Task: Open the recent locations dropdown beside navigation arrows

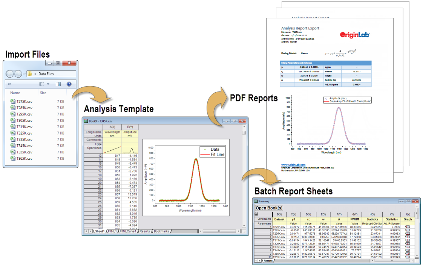Action: tap(24, 74)
